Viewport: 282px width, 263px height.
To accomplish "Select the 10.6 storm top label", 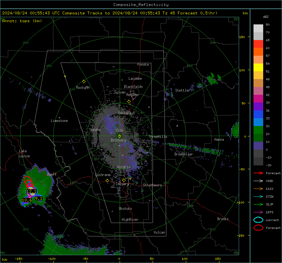I will pos(27,200).
